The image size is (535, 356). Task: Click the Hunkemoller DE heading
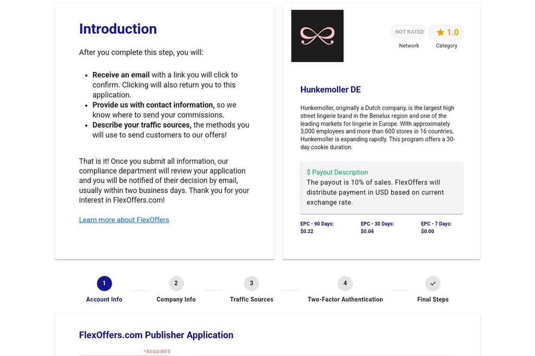(330, 89)
